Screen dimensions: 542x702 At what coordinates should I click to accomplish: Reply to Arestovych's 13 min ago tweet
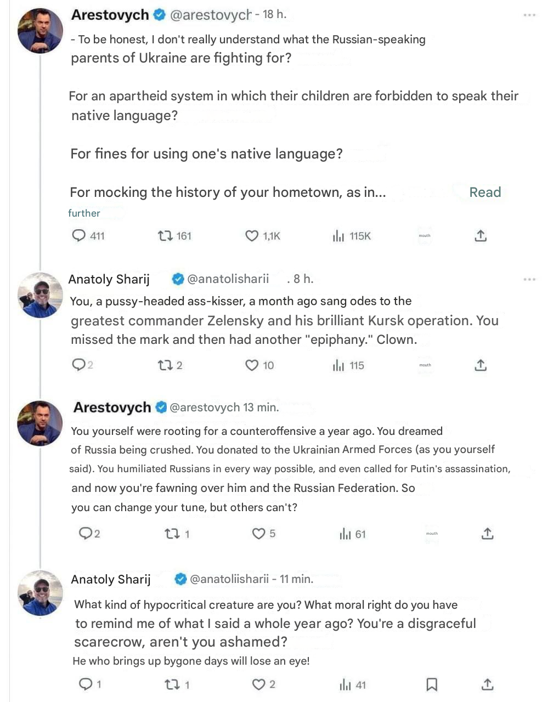pyautogui.click(x=86, y=534)
